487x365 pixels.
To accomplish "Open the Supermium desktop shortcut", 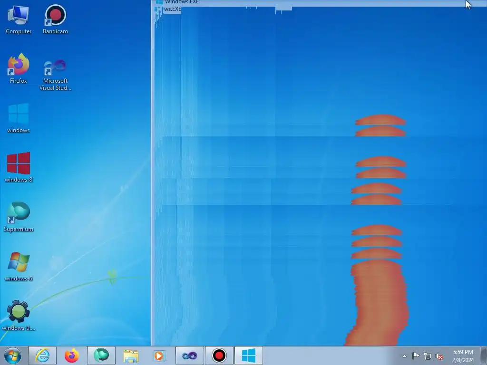I will pyautogui.click(x=19, y=217).
